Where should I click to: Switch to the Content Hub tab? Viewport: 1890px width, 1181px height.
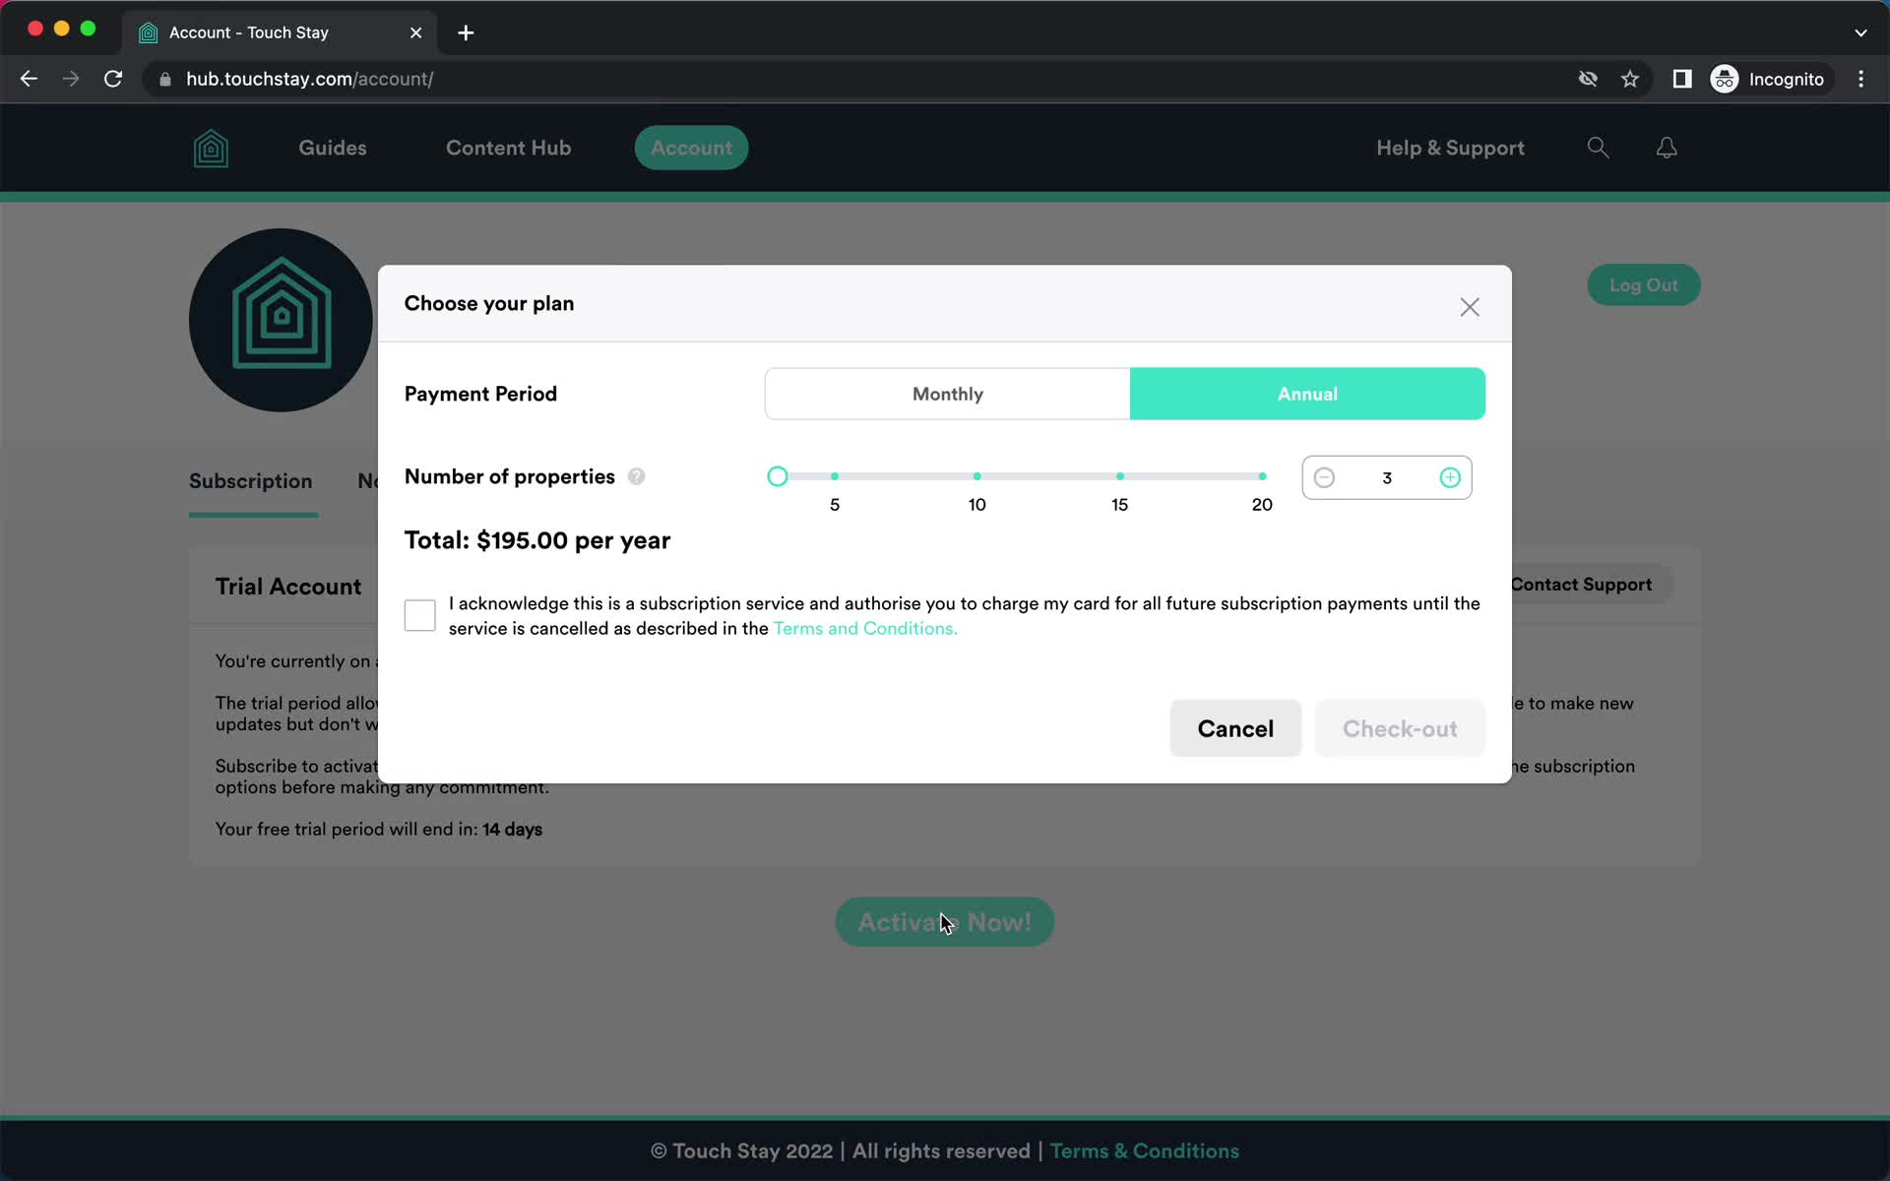pos(508,147)
